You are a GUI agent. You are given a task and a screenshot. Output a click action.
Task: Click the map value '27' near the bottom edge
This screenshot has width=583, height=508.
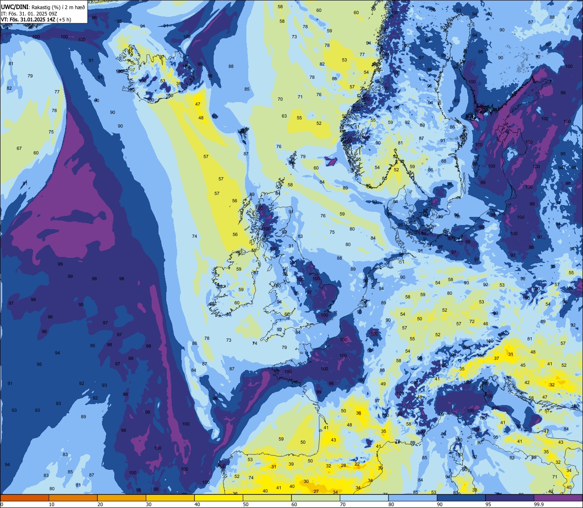pos(316,491)
